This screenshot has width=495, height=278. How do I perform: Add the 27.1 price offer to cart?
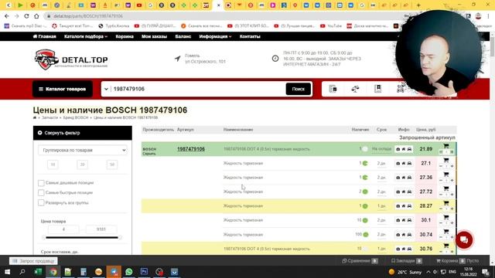[446, 161]
